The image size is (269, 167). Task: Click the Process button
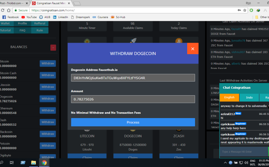[133, 122]
